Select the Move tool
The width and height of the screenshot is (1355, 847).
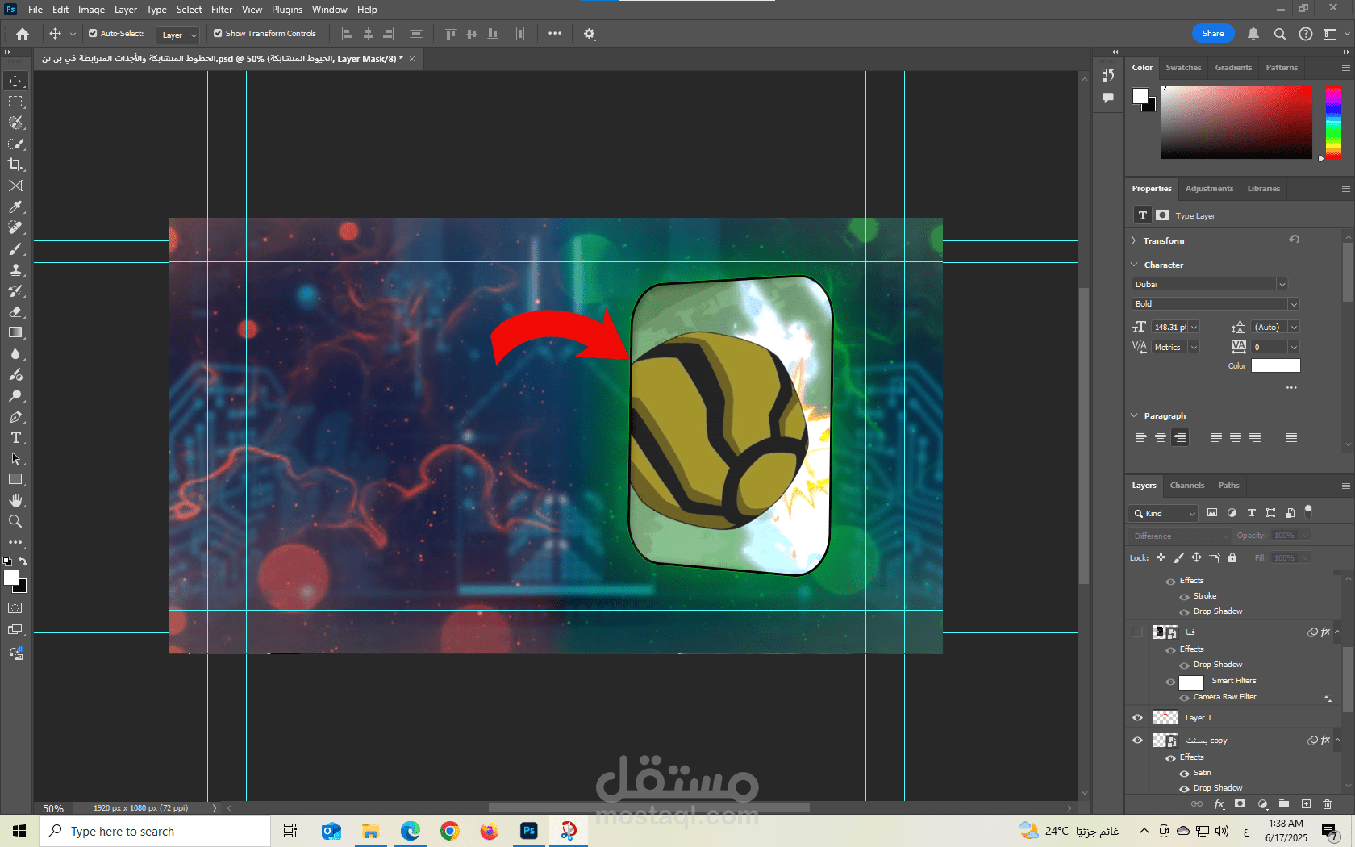click(15, 81)
